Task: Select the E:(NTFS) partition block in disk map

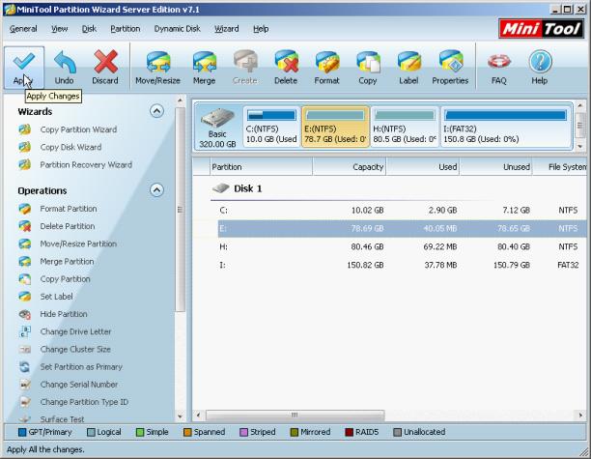Action: point(335,128)
